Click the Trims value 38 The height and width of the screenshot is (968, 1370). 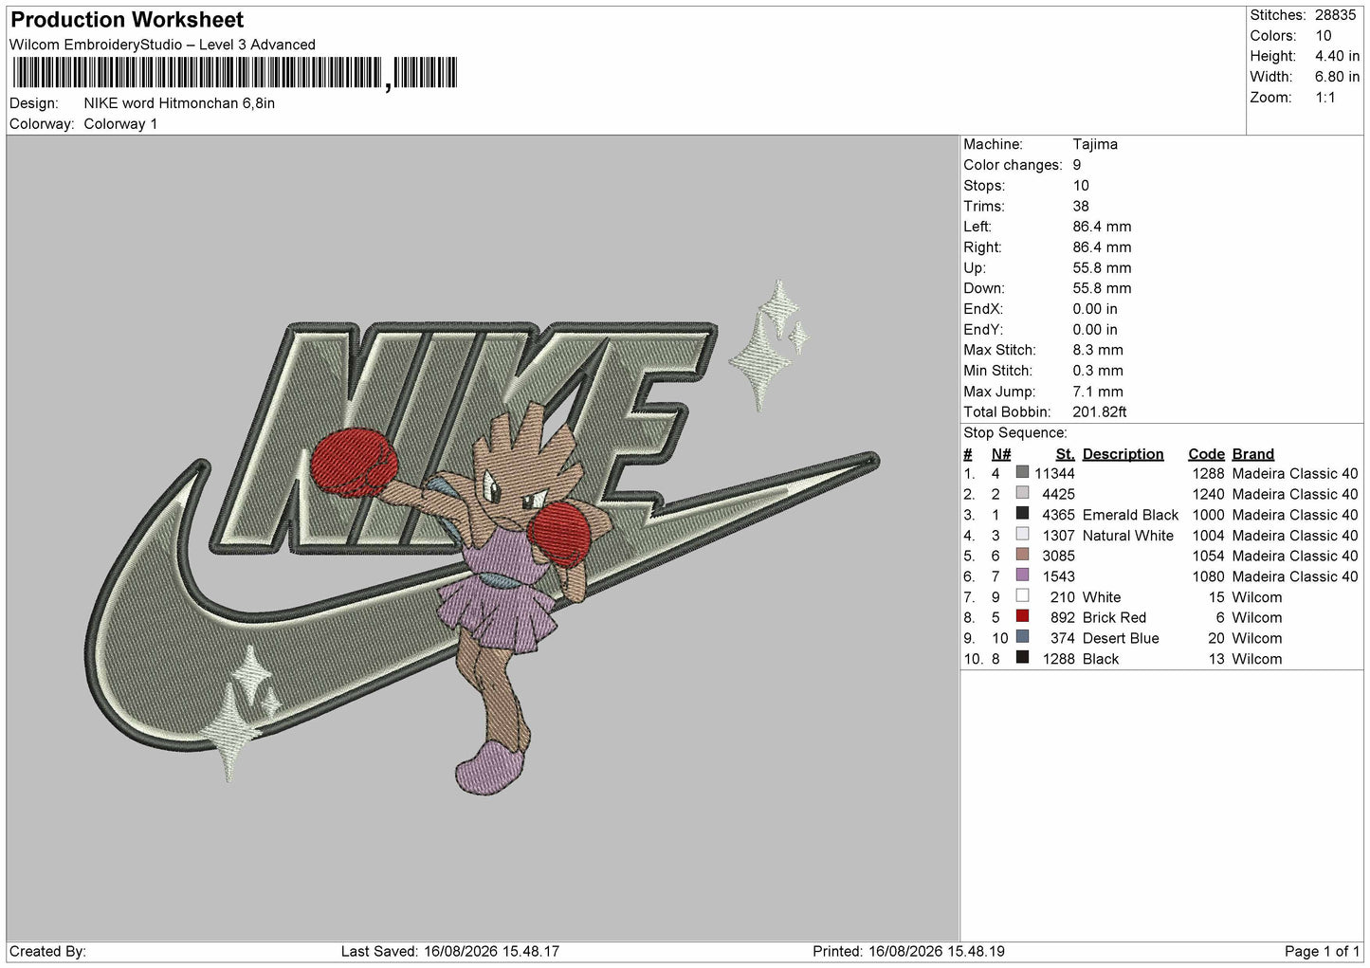tap(1081, 206)
